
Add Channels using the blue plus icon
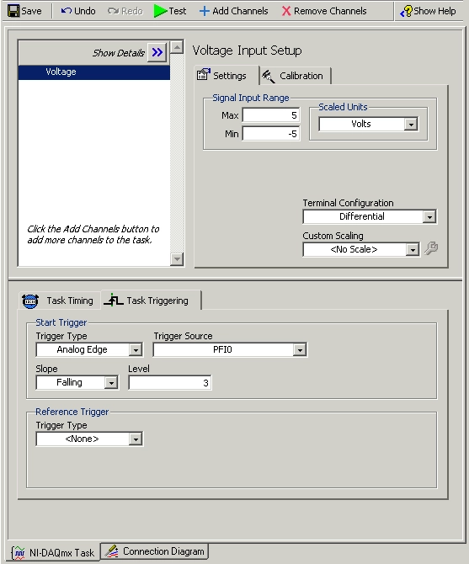(x=204, y=11)
